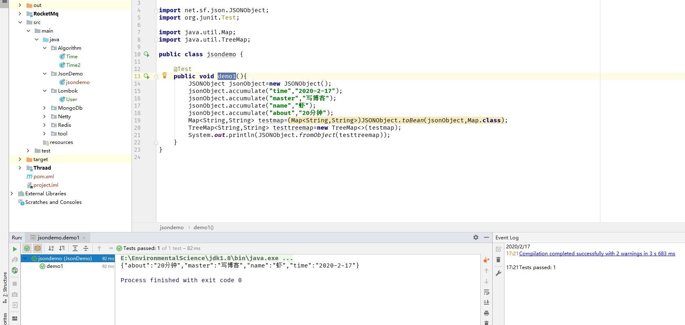Open Event Log panel header
Viewport: 685px width, 325px height.
507,237
